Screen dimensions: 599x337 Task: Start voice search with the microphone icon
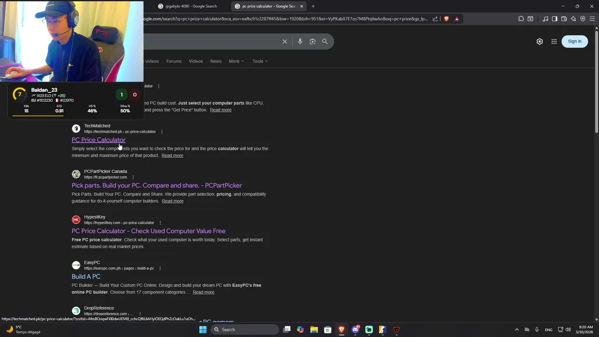click(x=300, y=41)
